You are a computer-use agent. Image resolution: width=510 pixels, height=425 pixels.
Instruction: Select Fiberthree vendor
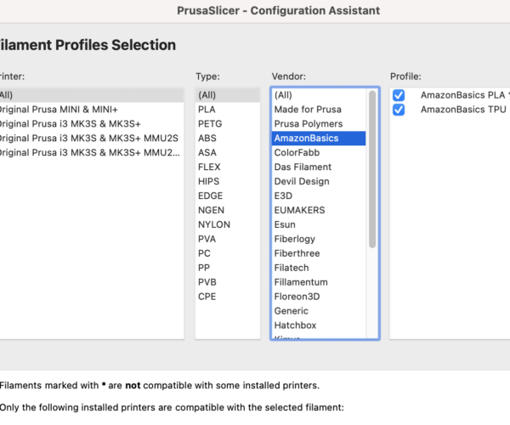[319, 253]
